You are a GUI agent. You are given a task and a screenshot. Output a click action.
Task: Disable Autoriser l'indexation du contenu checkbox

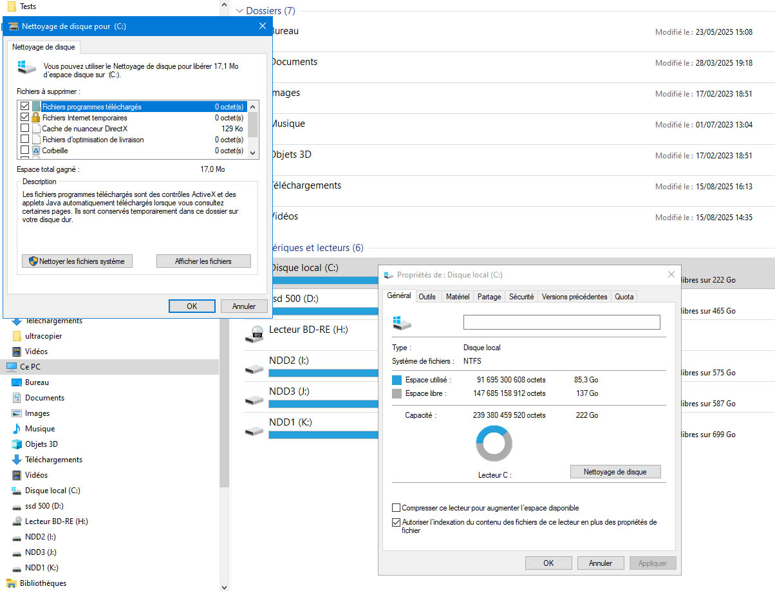tap(397, 522)
